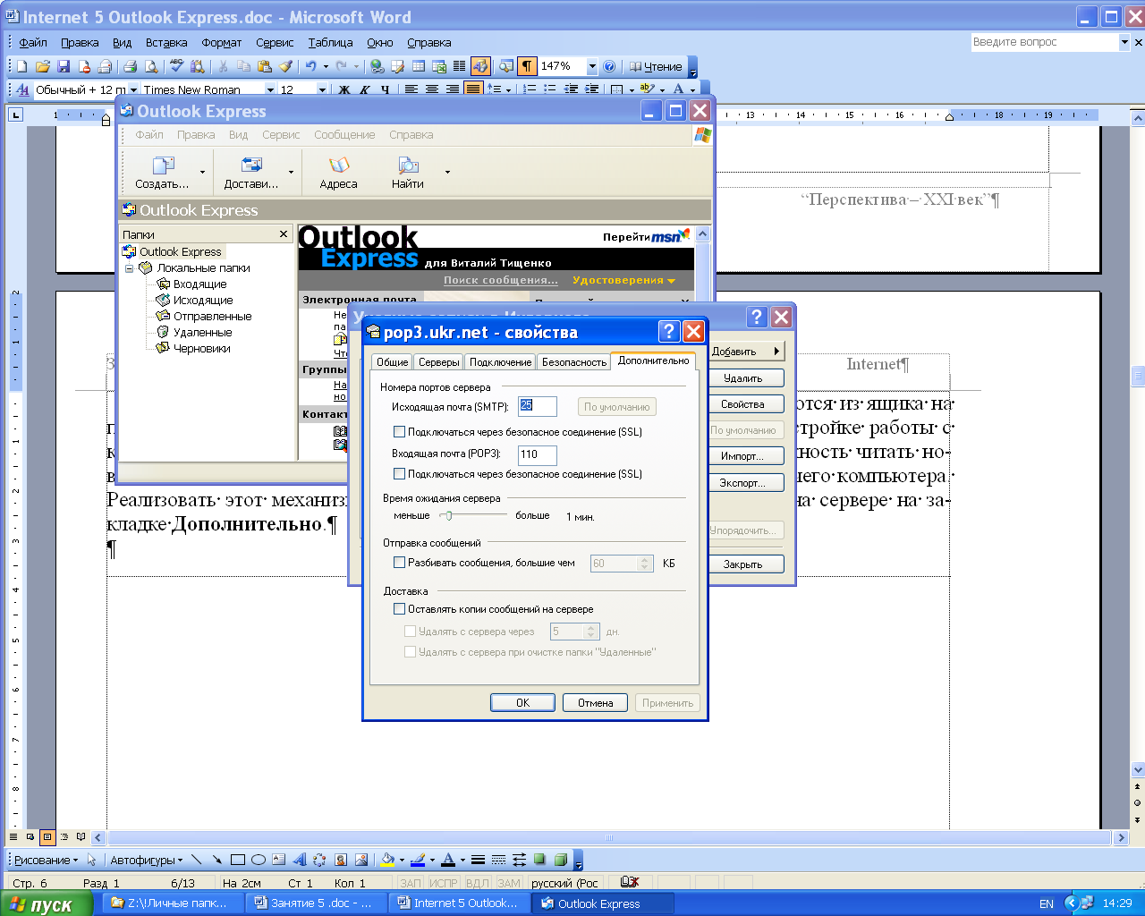The image size is (1145, 916).
Task: Open the Удостоверения dropdown in Outlook Express
Action: pos(623,280)
